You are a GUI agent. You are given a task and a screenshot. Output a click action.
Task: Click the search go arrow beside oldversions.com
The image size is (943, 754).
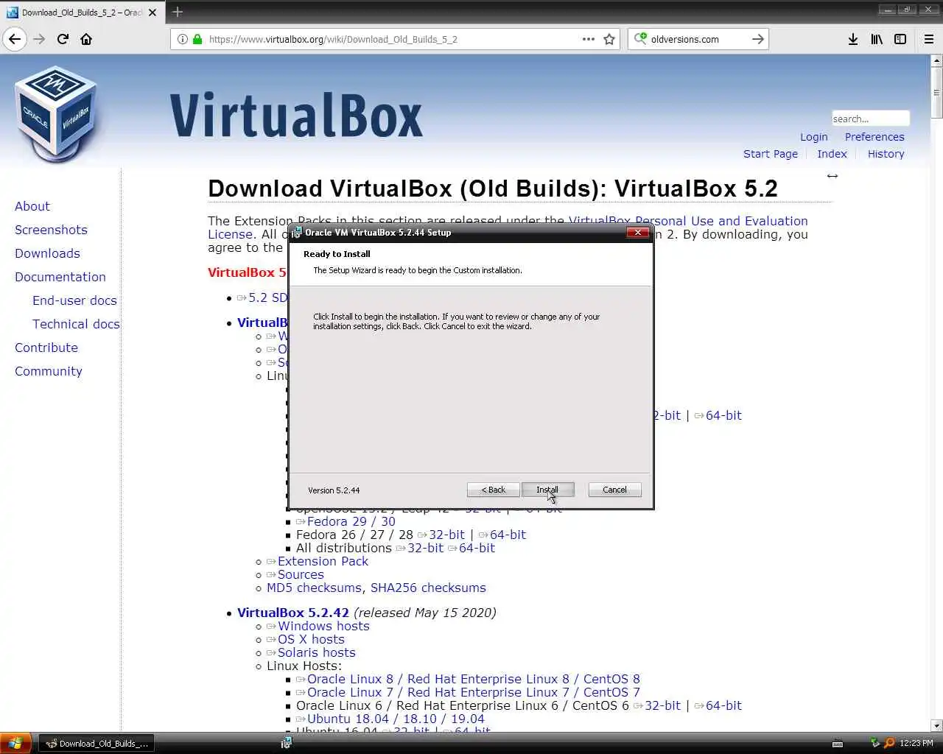(x=758, y=39)
